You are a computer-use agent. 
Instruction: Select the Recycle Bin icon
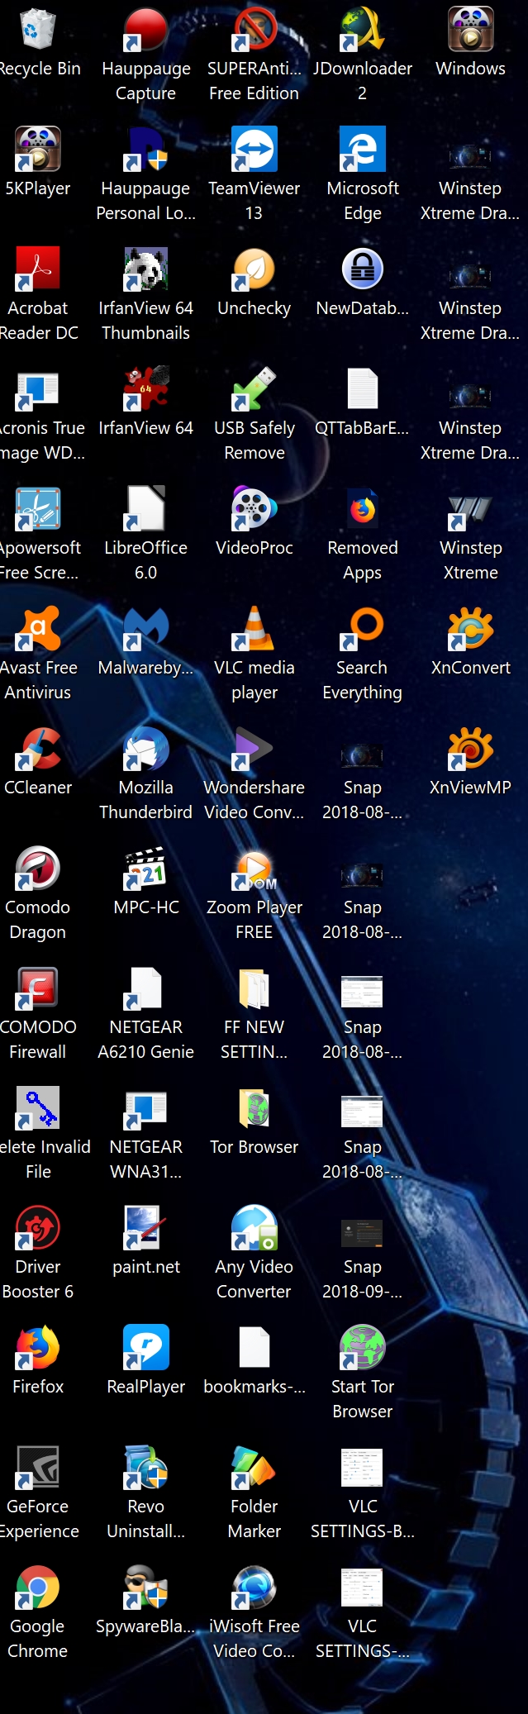coord(38,31)
